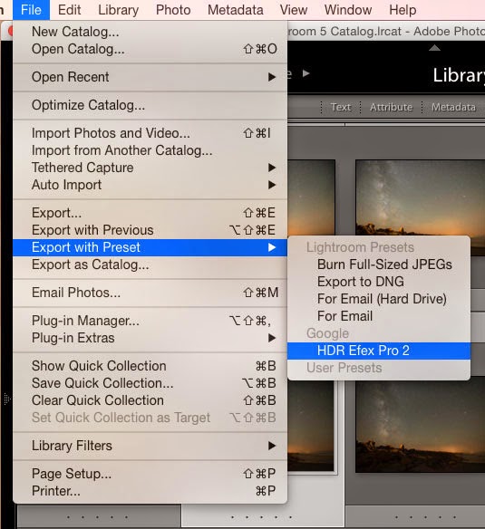Choose New Catalog...

(x=150, y=32)
